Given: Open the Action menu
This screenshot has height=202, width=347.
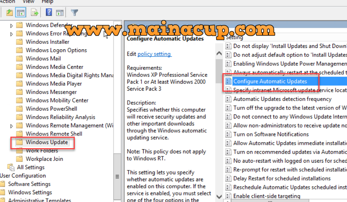Looking at the screenshot, I should click(x=7, y=1).
